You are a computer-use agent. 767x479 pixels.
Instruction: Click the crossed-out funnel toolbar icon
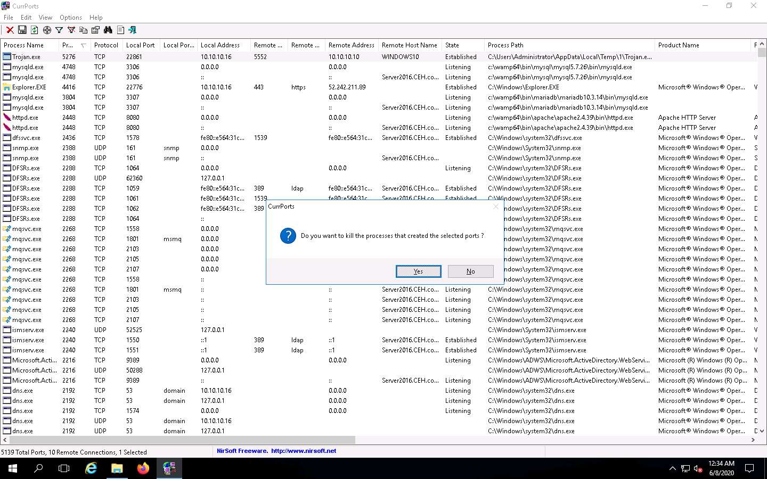(71, 30)
